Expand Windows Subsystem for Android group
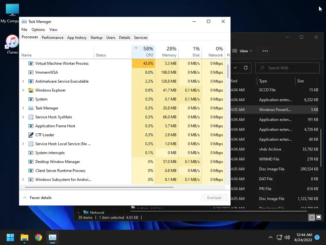Screen dimensions: 326x245 (23, 180)
